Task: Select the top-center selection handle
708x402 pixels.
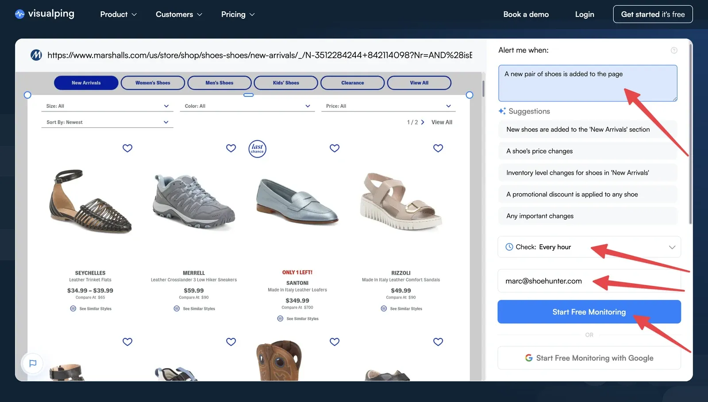Action: pyautogui.click(x=249, y=95)
